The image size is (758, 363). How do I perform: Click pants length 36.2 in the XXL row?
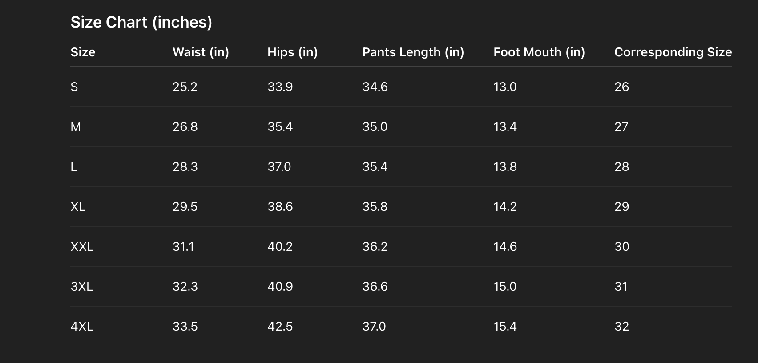click(x=375, y=247)
